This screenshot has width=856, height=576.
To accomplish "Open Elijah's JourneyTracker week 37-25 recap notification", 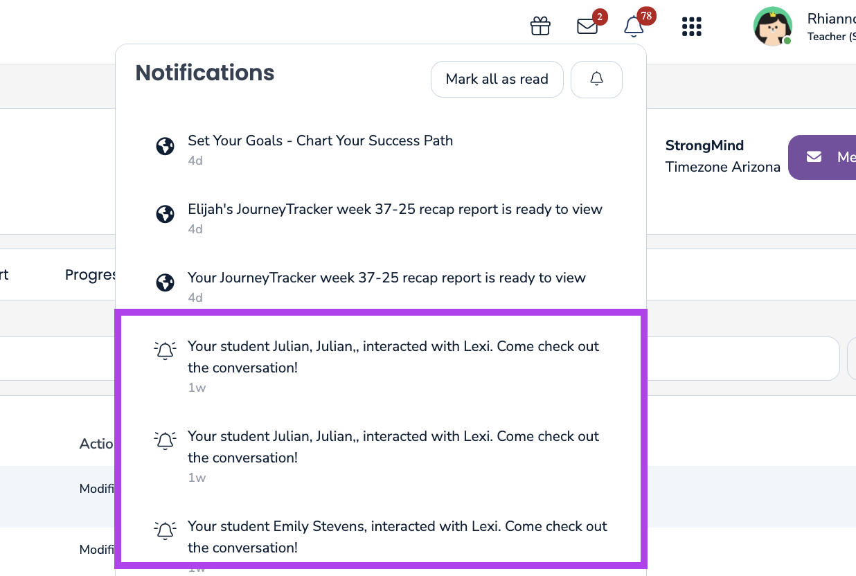I will pos(395,210).
